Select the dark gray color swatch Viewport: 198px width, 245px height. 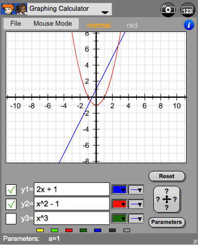[112, 230]
